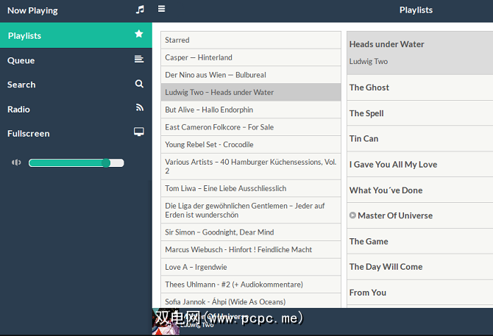Open the Now Playing view
This screenshot has width=493, height=336.
[76, 11]
